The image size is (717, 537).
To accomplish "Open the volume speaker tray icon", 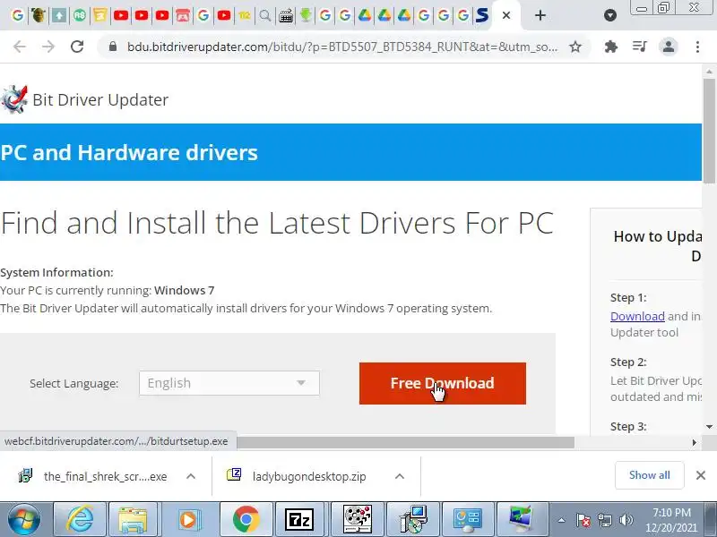I will pyautogui.click(x=626, y=520).
